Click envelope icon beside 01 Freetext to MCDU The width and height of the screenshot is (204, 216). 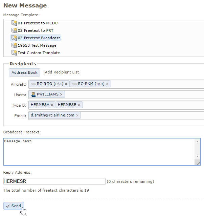(x=14, y=23)
